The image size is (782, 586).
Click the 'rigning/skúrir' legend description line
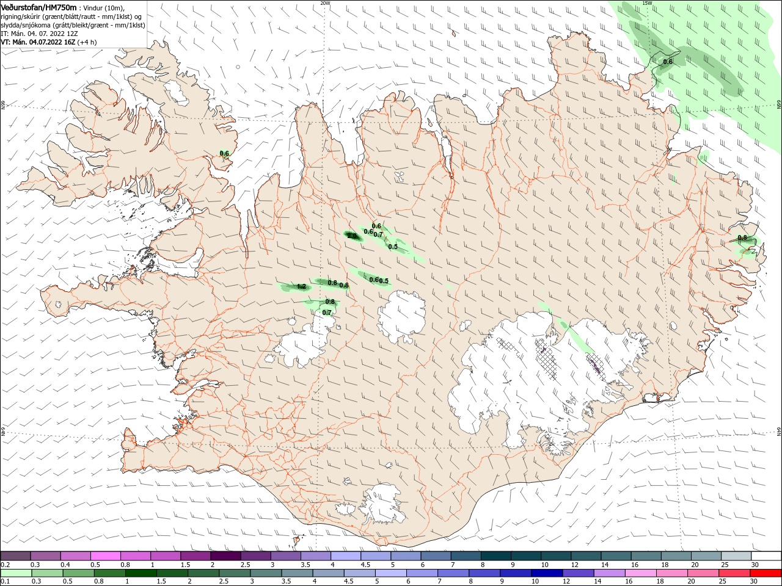point(71,16)
